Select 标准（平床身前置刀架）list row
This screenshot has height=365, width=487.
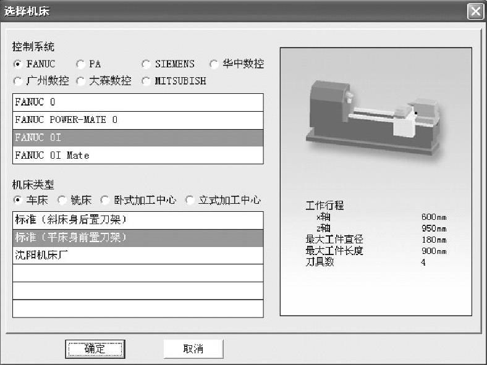[138, 238]
